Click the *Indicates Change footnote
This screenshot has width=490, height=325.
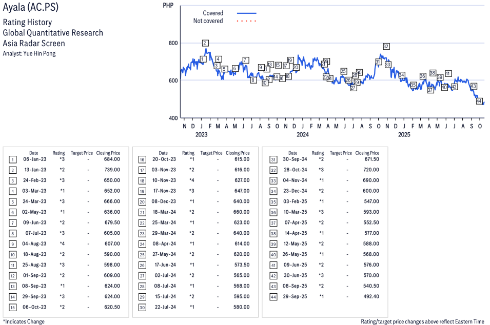pyautogui.click(x=24, y=321)
